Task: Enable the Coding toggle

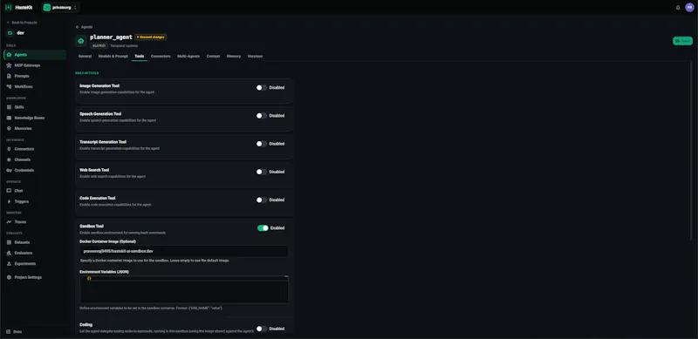Action: pos(261,329)
